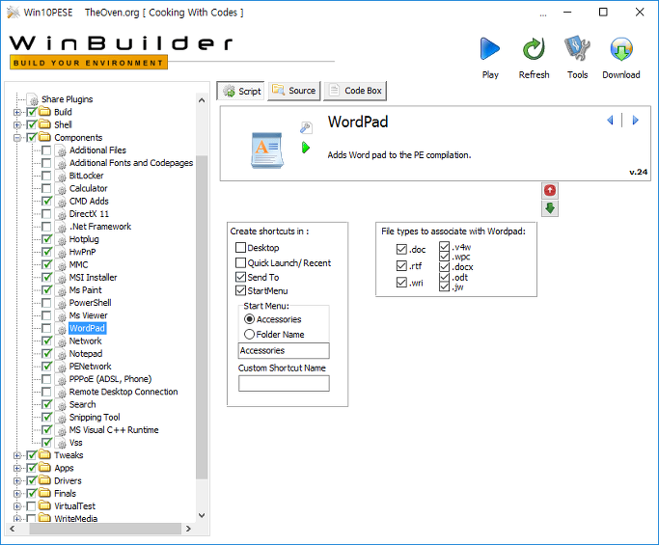Viewport: 659px width, 545px height.
Task: Click the VirtualTest folder icon
Action: pos(44,505)
